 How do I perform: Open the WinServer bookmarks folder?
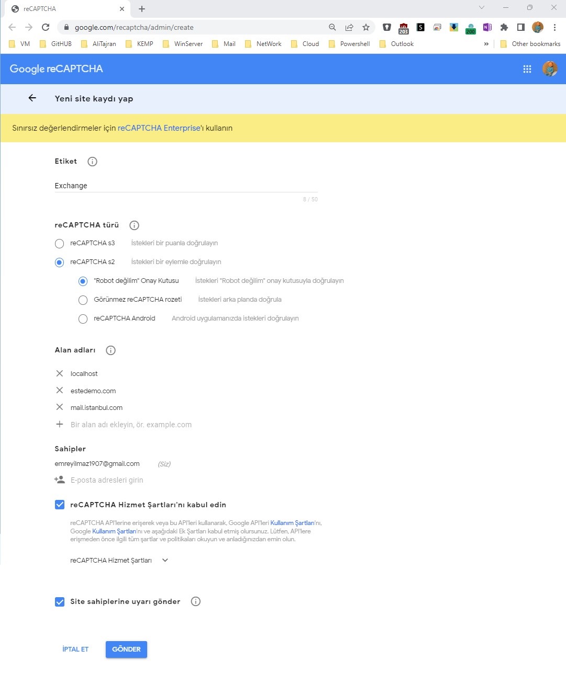[183, 44]
